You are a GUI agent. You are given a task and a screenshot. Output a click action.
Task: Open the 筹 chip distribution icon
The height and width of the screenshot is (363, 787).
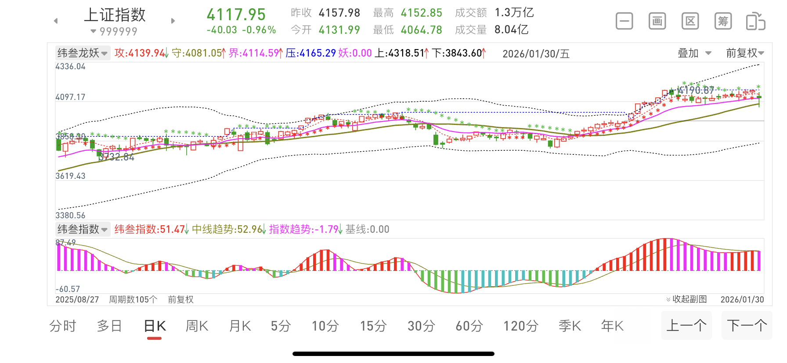[723, 21]
